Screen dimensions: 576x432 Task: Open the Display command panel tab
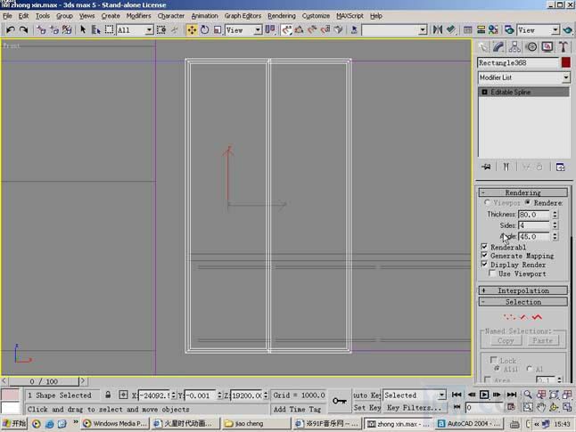[547, 46]
